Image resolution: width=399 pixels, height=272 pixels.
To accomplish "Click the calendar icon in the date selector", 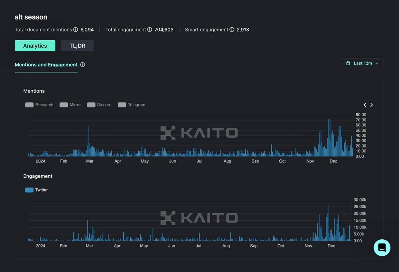I will (x=349, y=63).
